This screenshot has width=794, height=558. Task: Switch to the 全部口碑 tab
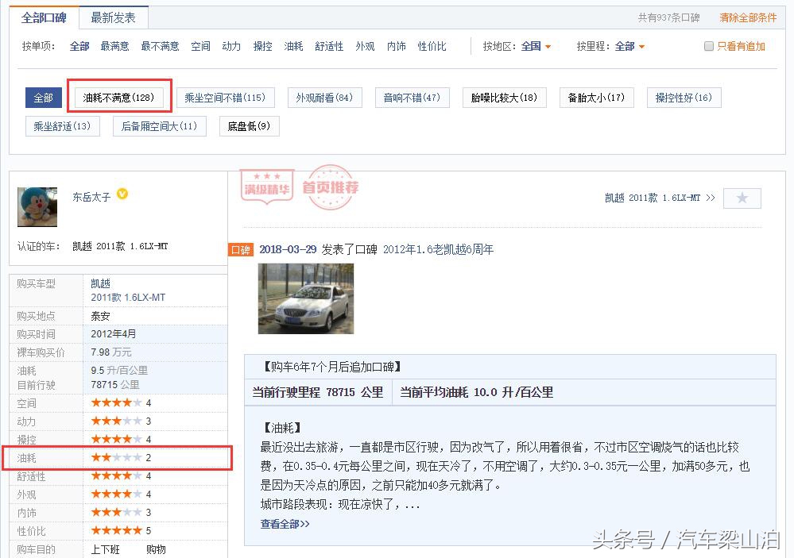tap(43, 17)
